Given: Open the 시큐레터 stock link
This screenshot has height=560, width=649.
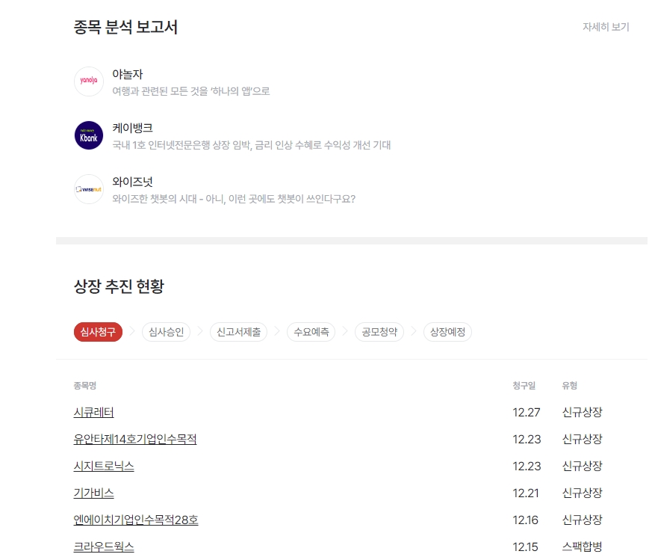Looking at the screenshot, I should pyautogui.click(x=93, y=413).
